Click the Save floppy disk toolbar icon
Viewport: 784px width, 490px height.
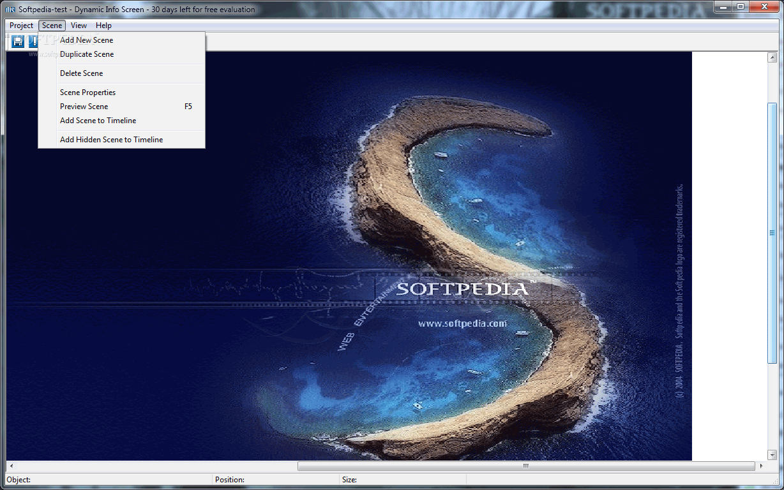tap(18, 41)
